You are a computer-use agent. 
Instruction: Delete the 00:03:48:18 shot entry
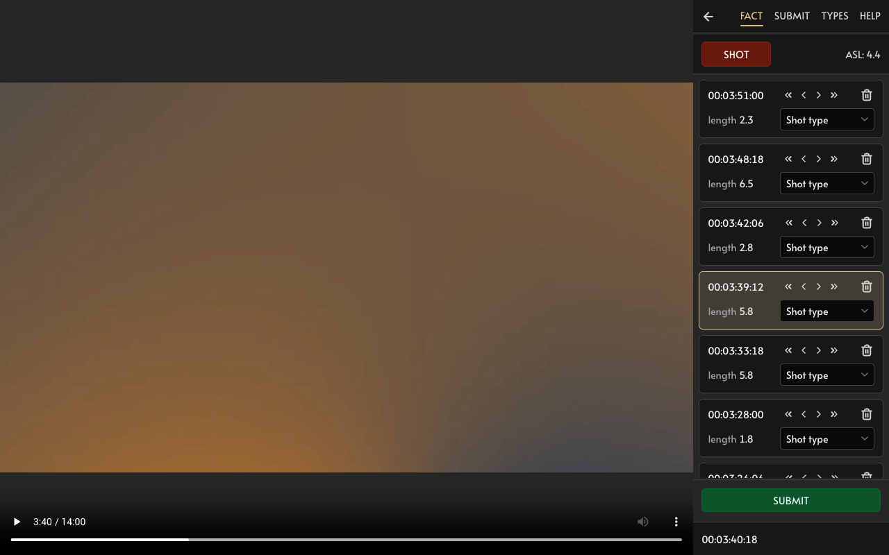tap(867, 159)
